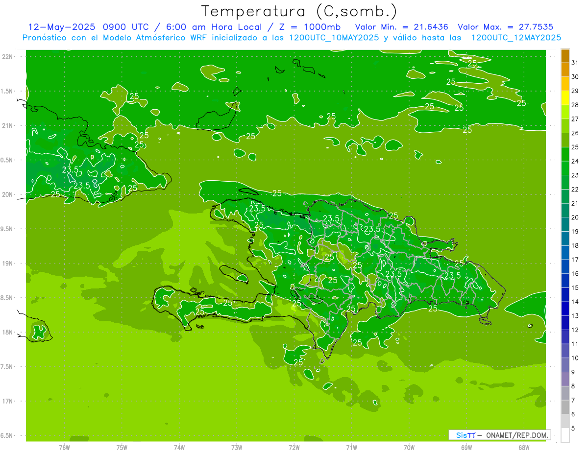Click the '72W' longitude axis label
The image size is (588, 454).
pyautogui.click(x=294, y=447)
